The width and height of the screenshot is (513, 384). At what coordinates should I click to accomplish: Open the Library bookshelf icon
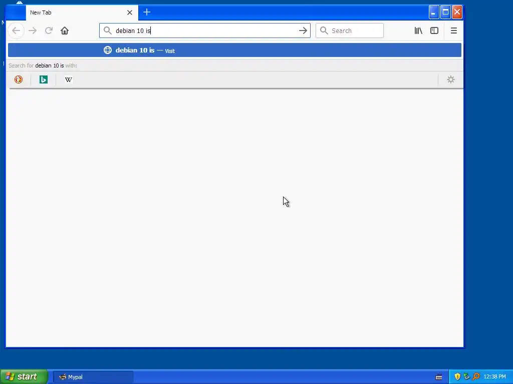pyautogui.click(x=418, y=30)
